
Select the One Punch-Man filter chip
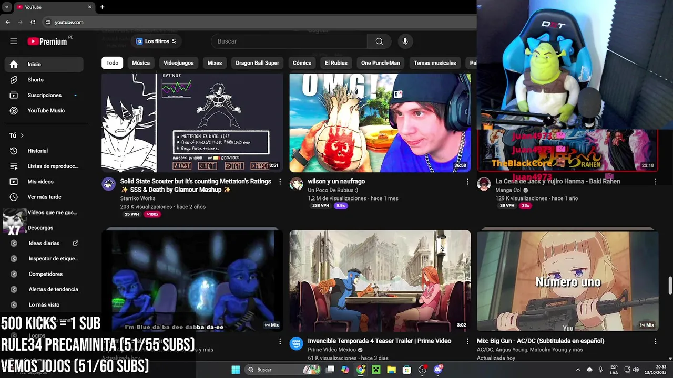pos(381,63)
